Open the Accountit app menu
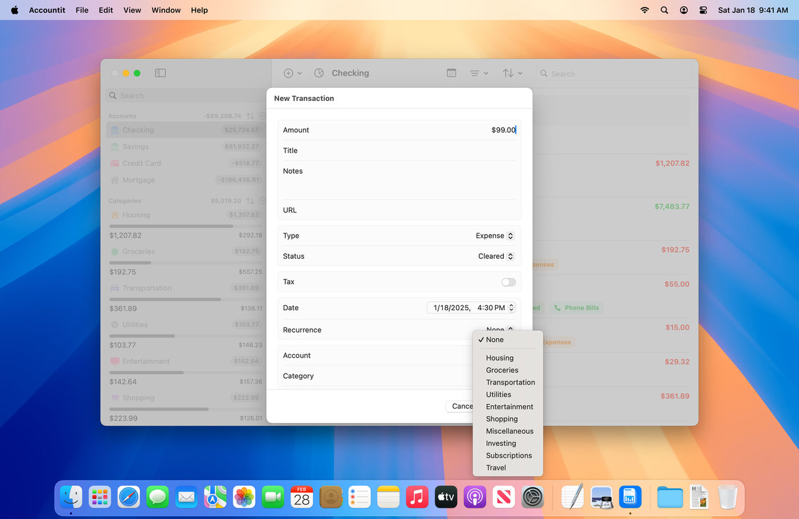The height and width of the screenshot is (519, 799). click(47, 10)
